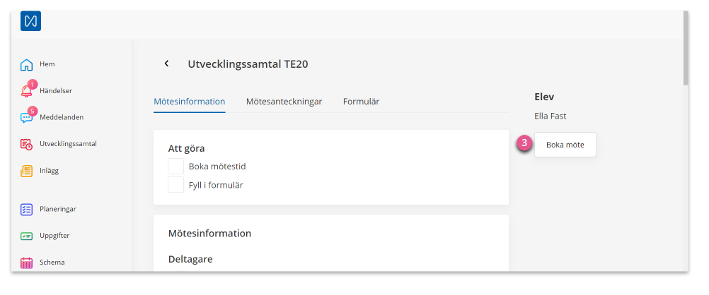Open the Uppgifter icon in sidebar
The height and width of the screenshot is (295, 709).
coord(27,236)
